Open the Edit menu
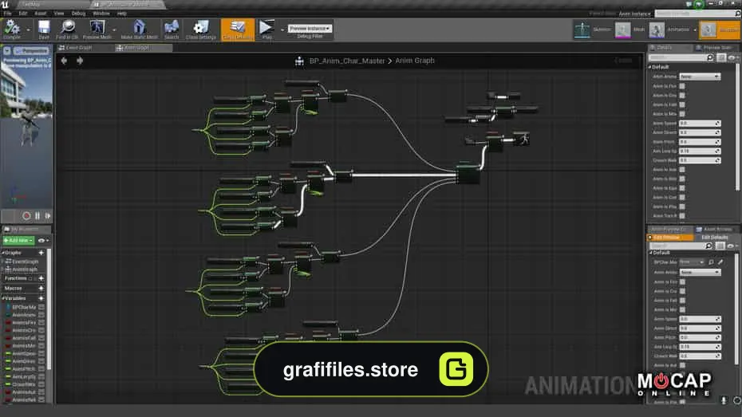 point(22,14)
